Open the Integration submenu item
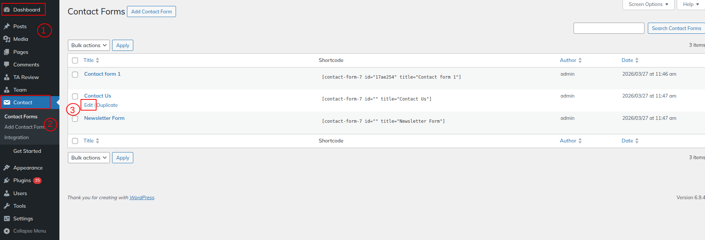This screenshot has height=240, width=705. tap(17, 137)
